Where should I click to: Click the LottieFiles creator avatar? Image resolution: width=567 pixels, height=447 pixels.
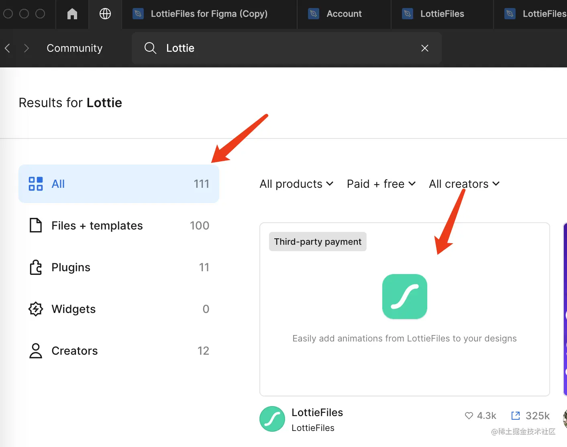click(x=272, y=419)
